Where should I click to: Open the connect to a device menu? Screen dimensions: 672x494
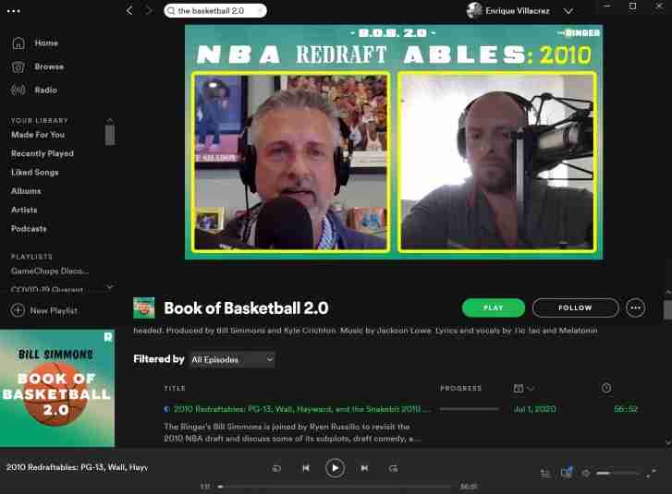[567, 473]
